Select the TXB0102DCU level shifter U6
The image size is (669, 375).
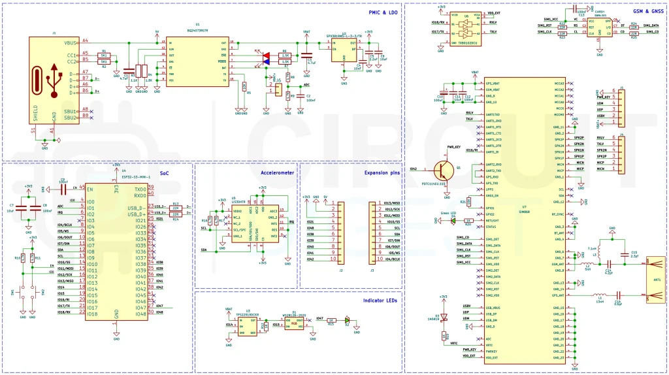tap(466, 28)
